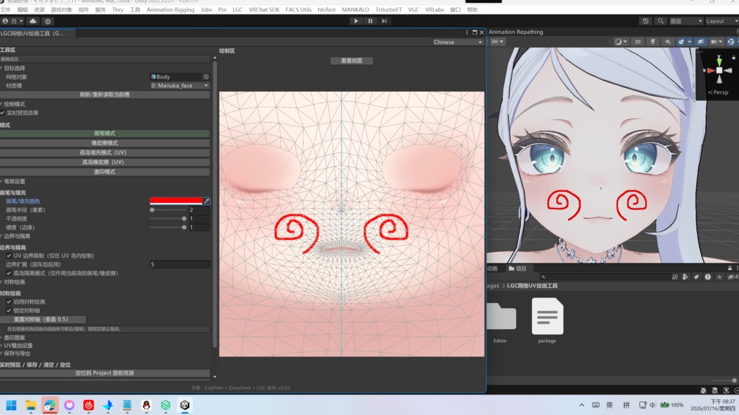Screen dimensions: 739x415
Task: Click the eyedropper beside red color field
Action: pos(206,201)
